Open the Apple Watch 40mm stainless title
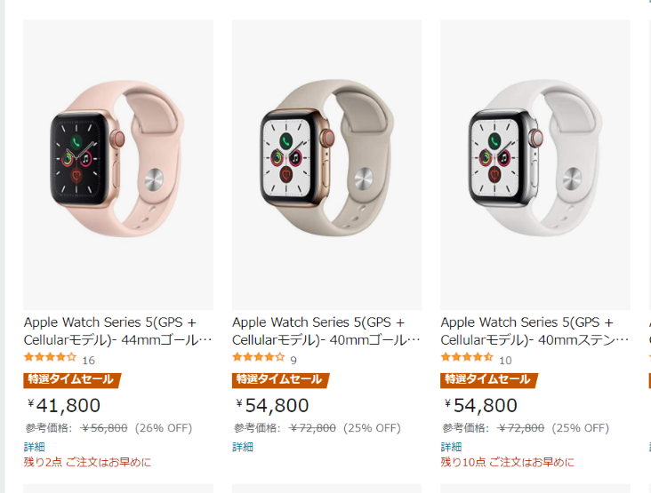651x493 pixels. coord(534,330)
